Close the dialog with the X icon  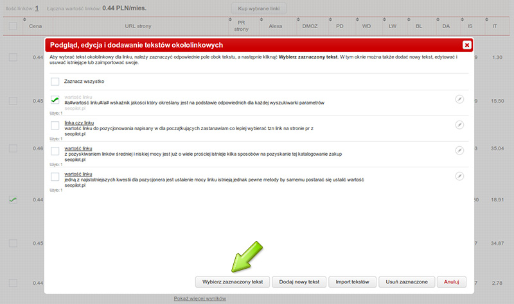466,45
